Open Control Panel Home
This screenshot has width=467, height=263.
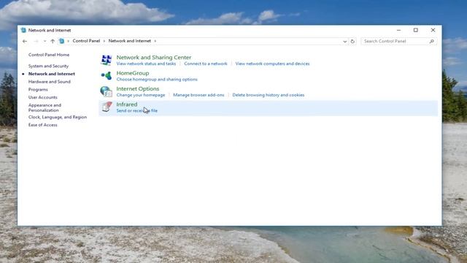pyautogui.click(x=49, y=55)
